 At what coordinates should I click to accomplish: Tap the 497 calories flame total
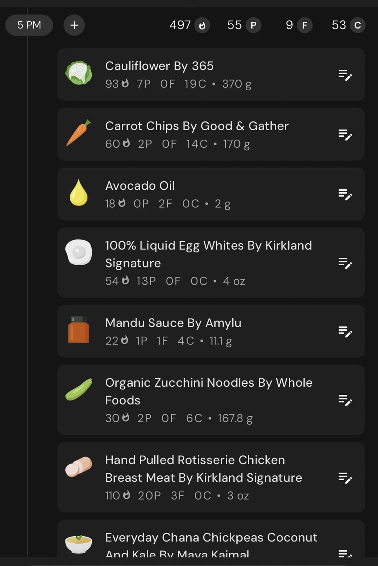pos(190,25)
